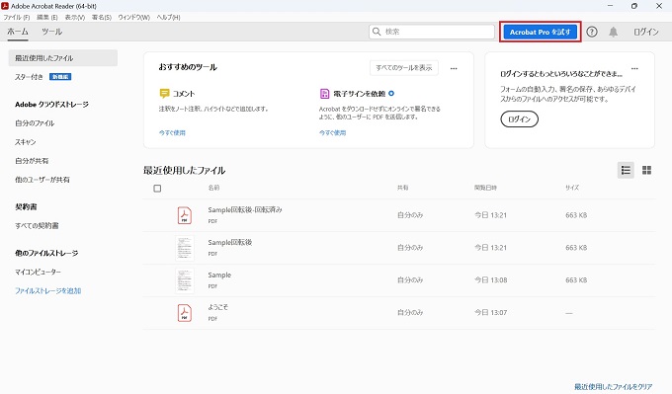Image resolution: width=672 pixels, height=394 pixels.
Task: Click the search magnifier icon
Action: pos(377,32)
